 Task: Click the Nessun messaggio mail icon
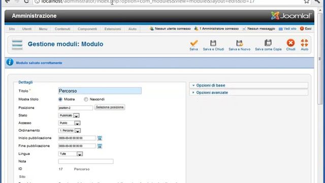pos(244,29)
